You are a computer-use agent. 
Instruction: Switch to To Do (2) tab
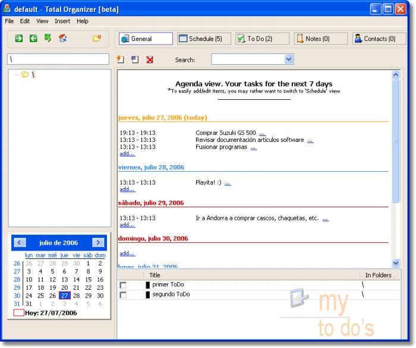pyautogui.click(x=263, y=39)
